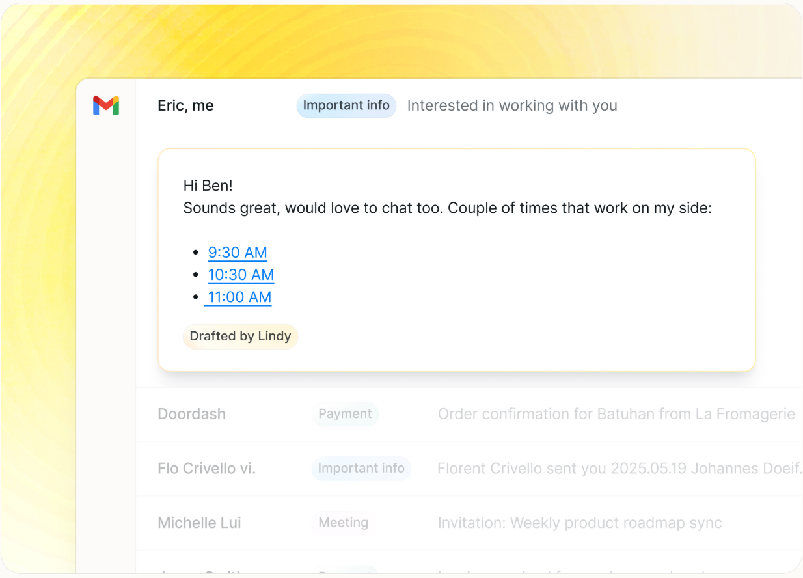
Task: Open the La Fromagerie order confirmation subject
Action: coord(616,414)
